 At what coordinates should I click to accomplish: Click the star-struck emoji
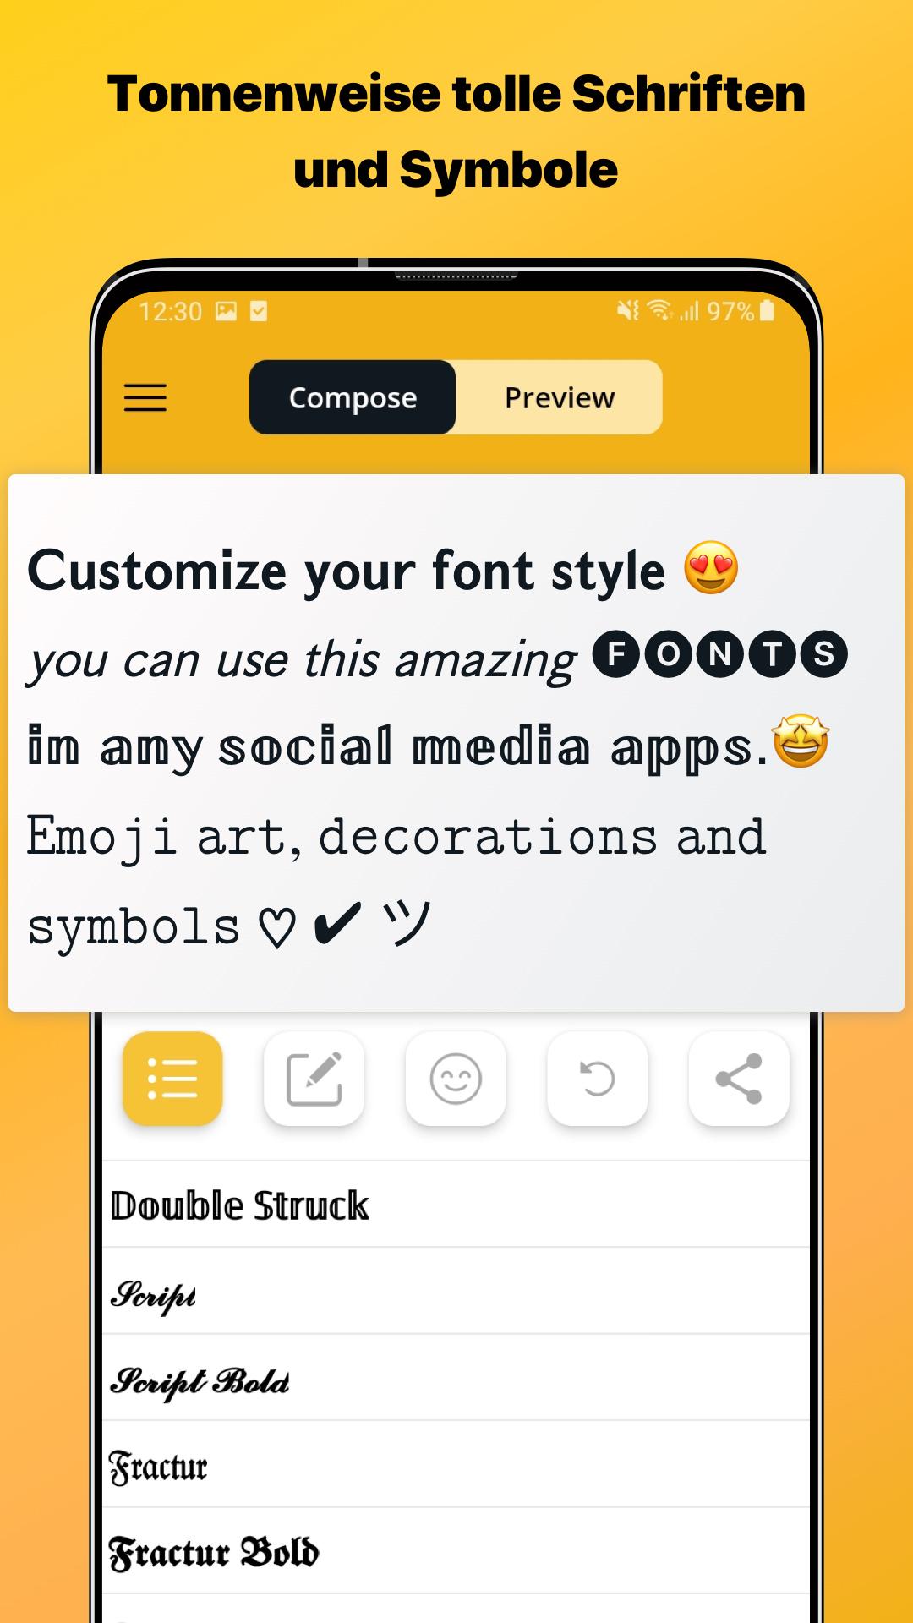pos(801,740)
